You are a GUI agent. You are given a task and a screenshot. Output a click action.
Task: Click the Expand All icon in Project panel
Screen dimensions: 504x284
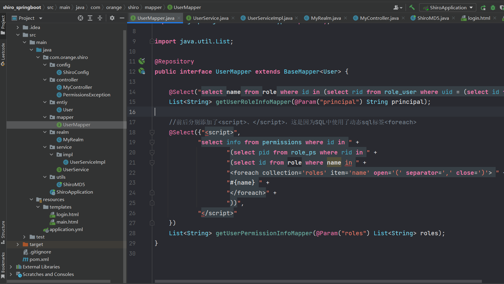pyautogui.click(x=90, y=18)
